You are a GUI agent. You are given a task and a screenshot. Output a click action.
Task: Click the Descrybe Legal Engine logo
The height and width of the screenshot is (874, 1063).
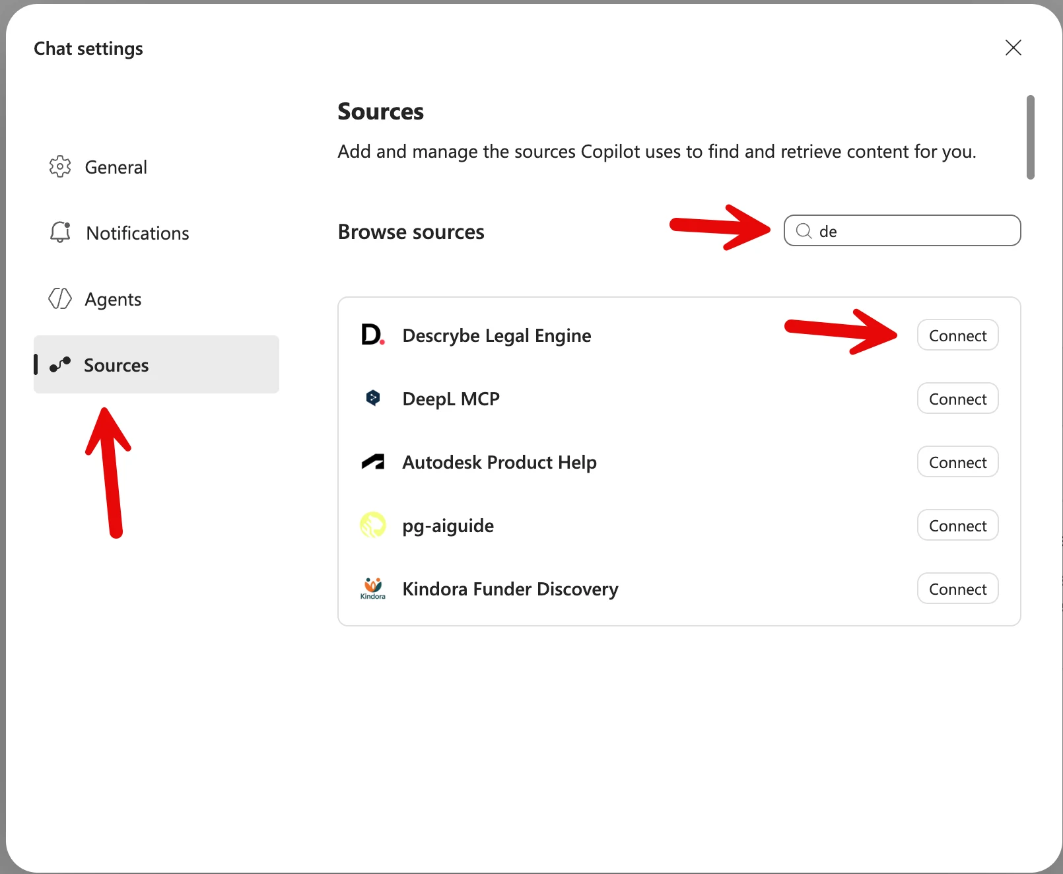373,335
